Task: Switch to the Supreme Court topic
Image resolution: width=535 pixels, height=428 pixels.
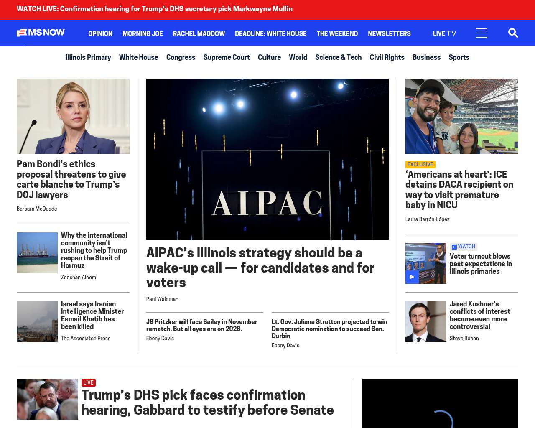Action: (x=226, y=57)
